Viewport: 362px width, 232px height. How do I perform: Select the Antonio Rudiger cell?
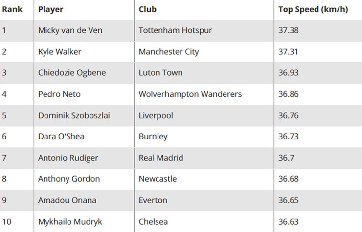coord(68,158)
